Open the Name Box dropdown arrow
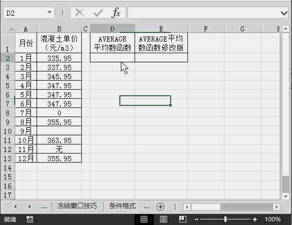Screen dimensions: 292x225 point(49,13)
